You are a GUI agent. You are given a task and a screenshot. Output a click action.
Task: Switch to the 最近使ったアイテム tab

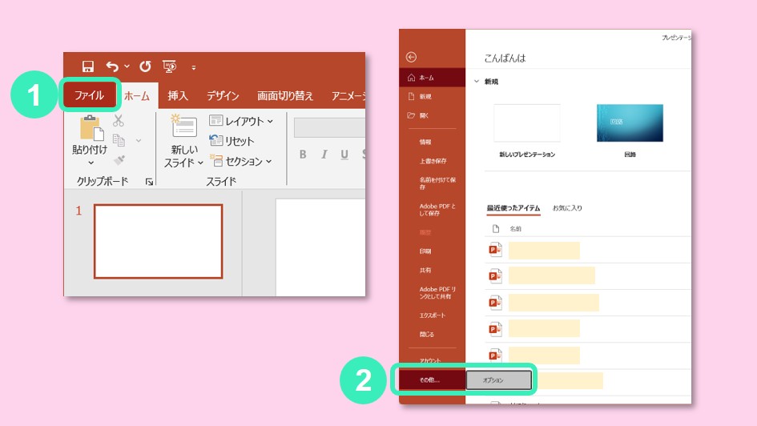(513, 208)
